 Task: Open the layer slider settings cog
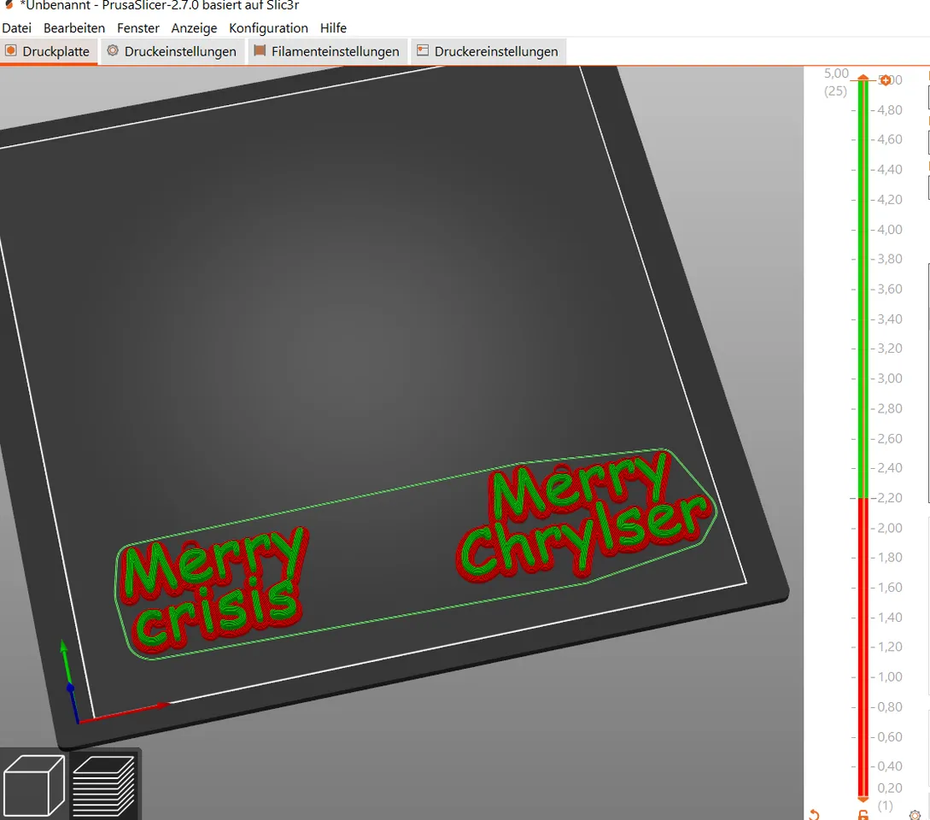pyautogui.click(x=915, y=815)
